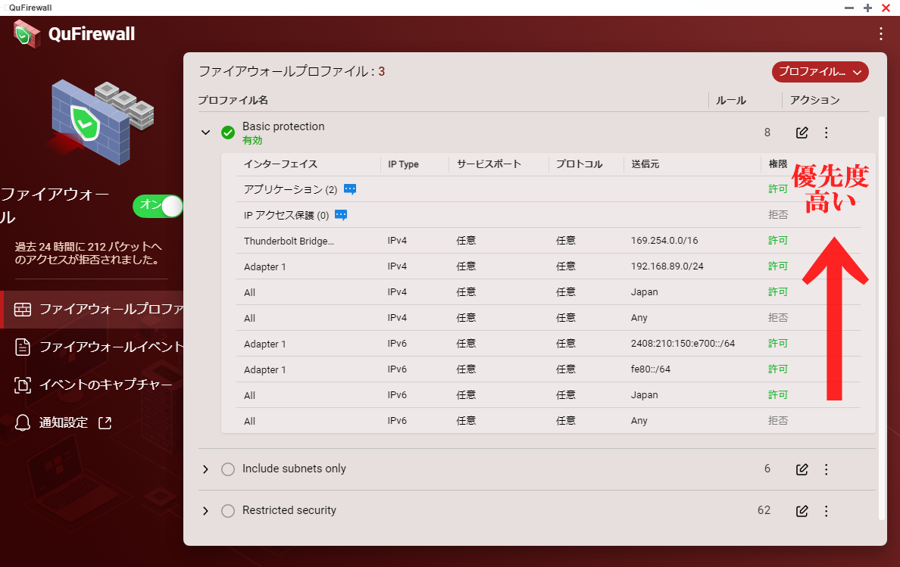The image size is (900, 567).
Task: Expand the Restricted security profile
Action: pos(205,510)
